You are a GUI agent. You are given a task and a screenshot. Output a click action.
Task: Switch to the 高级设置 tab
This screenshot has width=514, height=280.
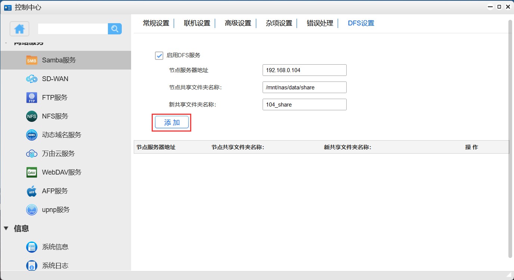(x=238, y=23)
